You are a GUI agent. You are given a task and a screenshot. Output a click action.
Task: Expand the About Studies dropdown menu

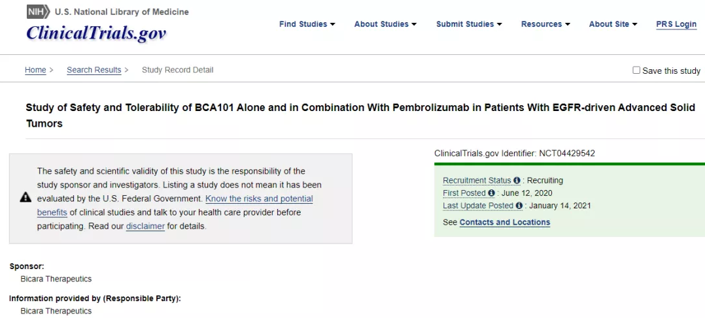tap(385, 24)
